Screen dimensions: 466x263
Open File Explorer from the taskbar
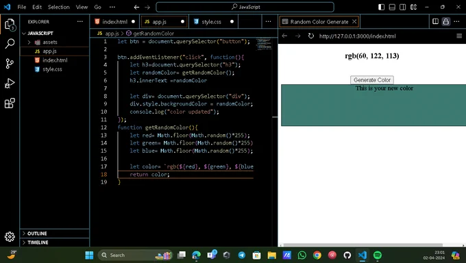tap(271, 255)
